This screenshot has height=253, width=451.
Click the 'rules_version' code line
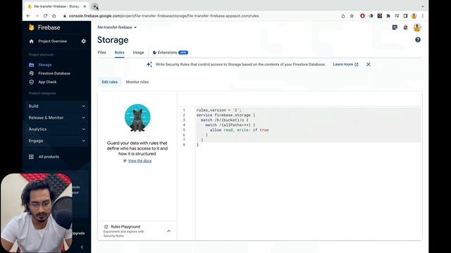coord(219,110)
